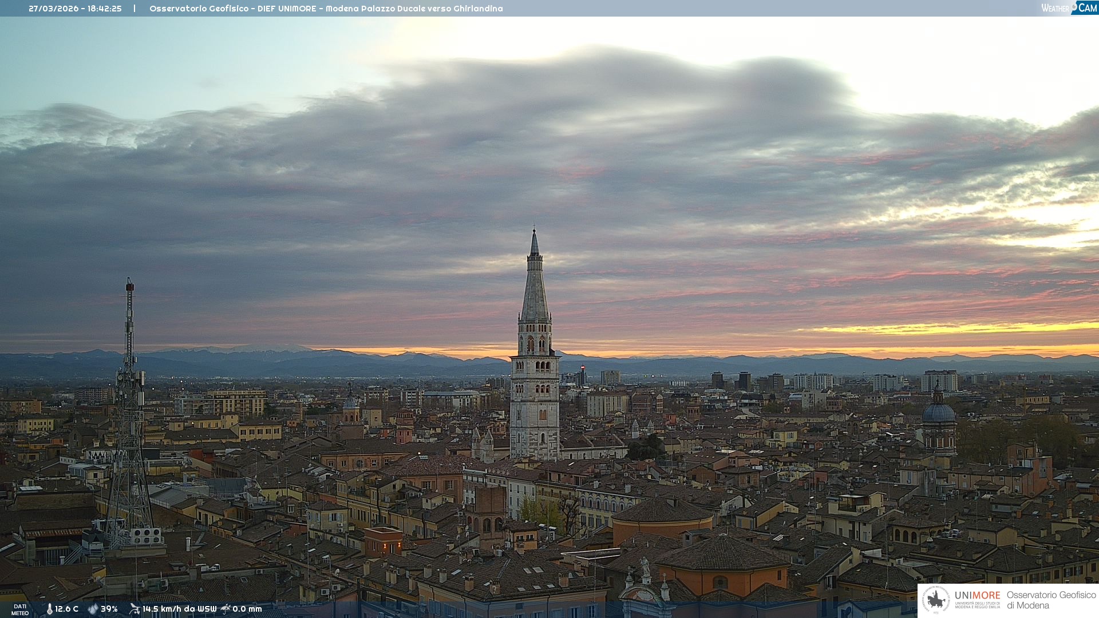Click the WeatherCam logo

pyautogui.click(x=1069, y=8)
